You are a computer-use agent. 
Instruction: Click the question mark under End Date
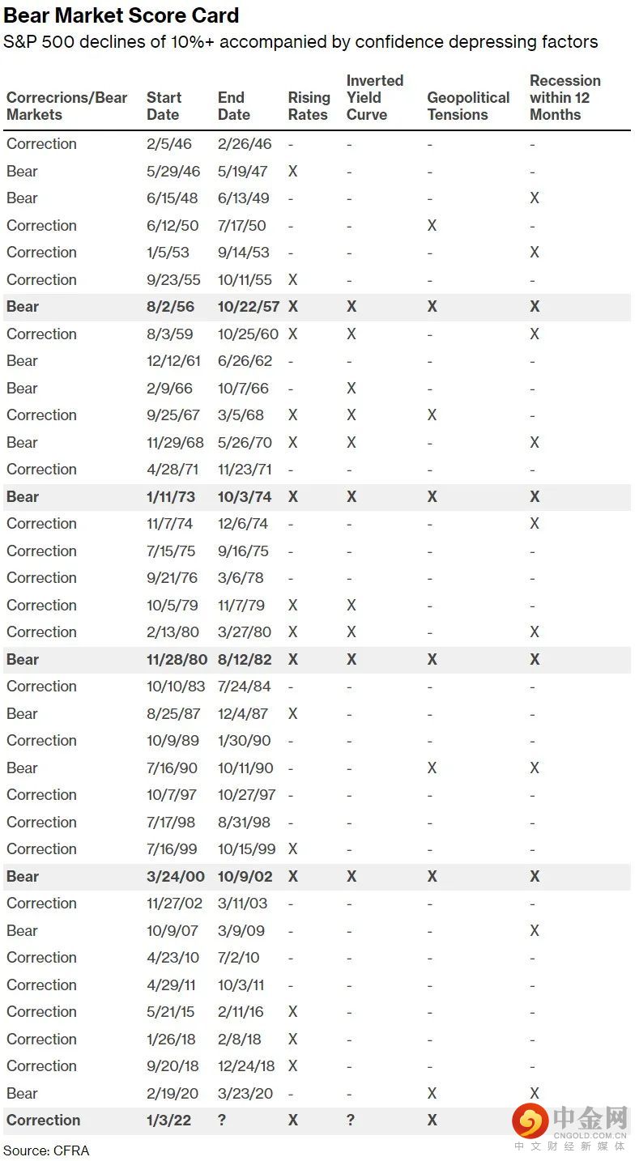(222, 1121)
